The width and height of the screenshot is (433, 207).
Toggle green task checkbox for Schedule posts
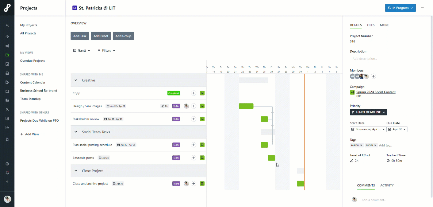[202, 158]
